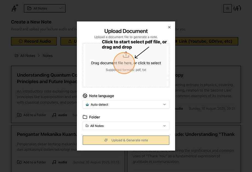Click the All Notes dropdown chevron in dialog

pos(164,126)
